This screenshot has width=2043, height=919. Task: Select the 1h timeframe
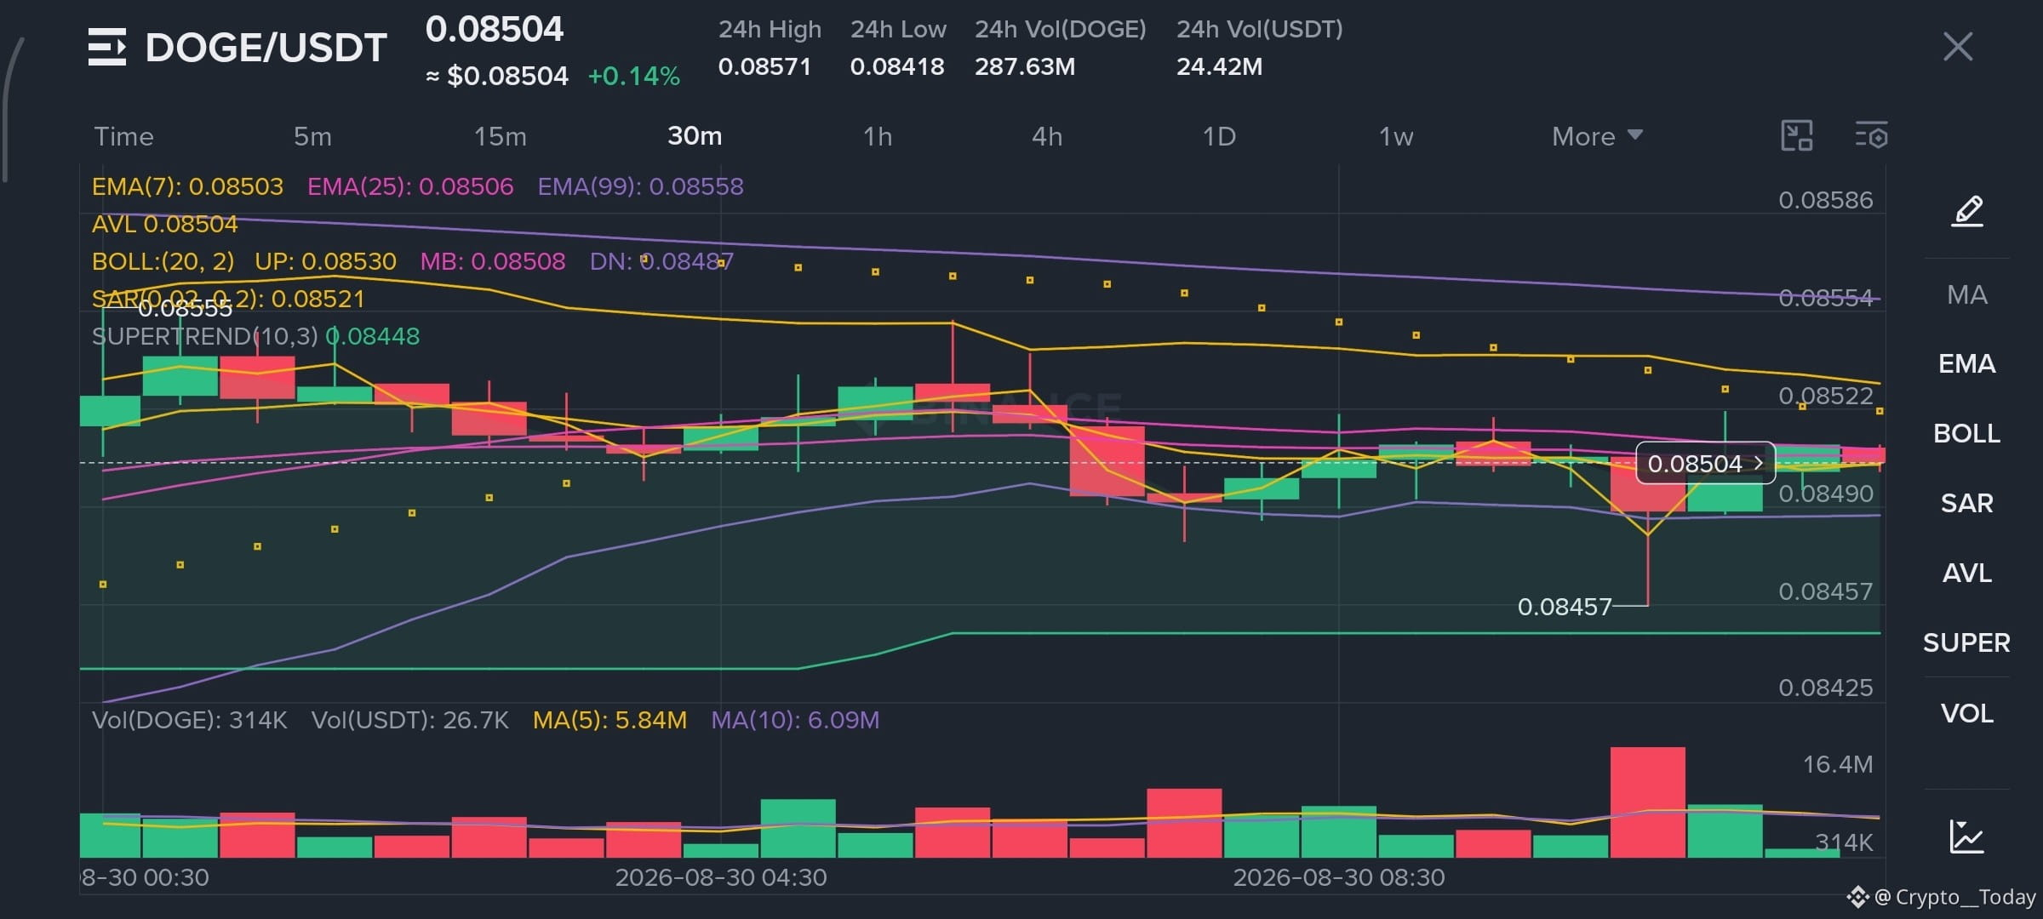coord(878,136)
